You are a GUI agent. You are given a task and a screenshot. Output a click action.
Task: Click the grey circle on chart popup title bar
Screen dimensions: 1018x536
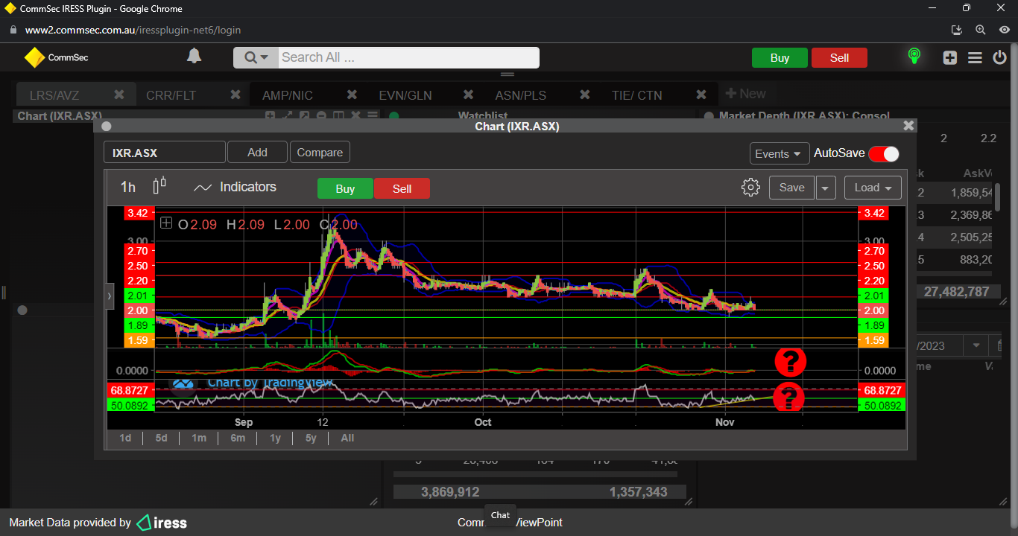tap(107, 127)
